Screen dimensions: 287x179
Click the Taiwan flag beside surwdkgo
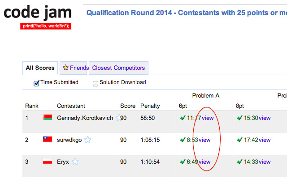click(47, 140)
